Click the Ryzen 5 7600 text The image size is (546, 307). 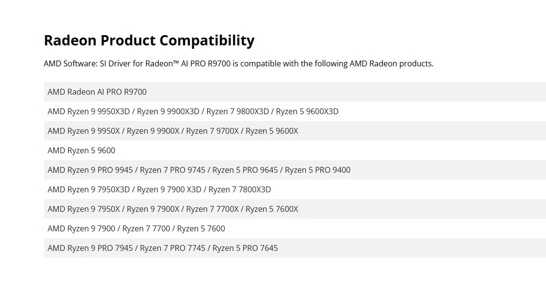click(201, 228)
